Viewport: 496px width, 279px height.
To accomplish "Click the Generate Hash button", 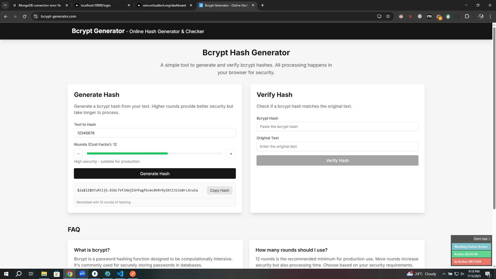I will coord(155,174).
